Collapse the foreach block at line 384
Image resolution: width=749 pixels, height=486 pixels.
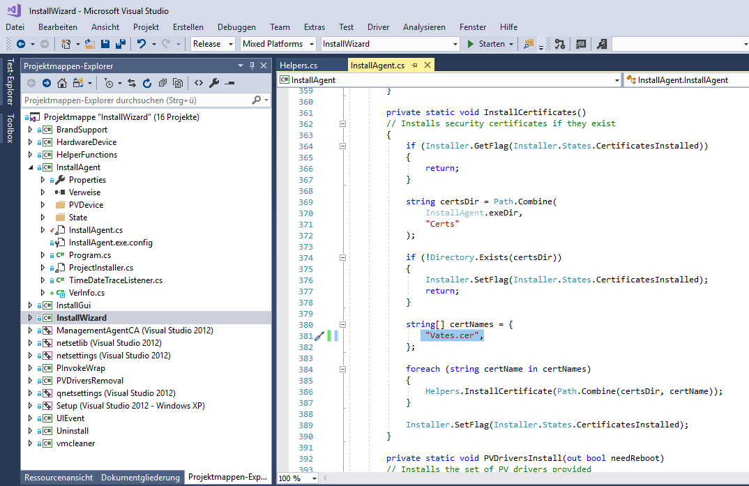click(342, 369)
